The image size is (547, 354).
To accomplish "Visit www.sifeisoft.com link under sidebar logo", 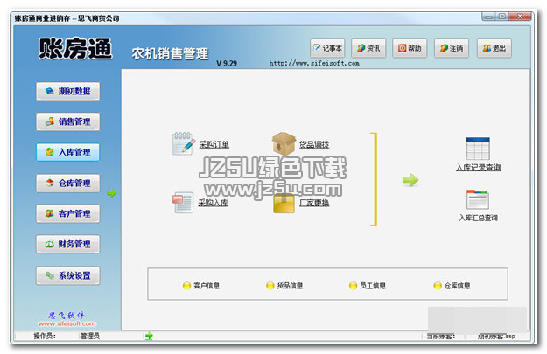I will [x=67, y=323].
